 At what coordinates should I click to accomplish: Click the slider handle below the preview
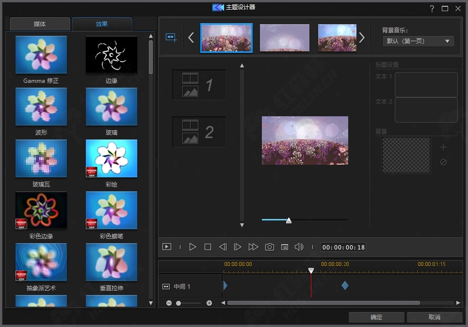click(x=289, y=220)
